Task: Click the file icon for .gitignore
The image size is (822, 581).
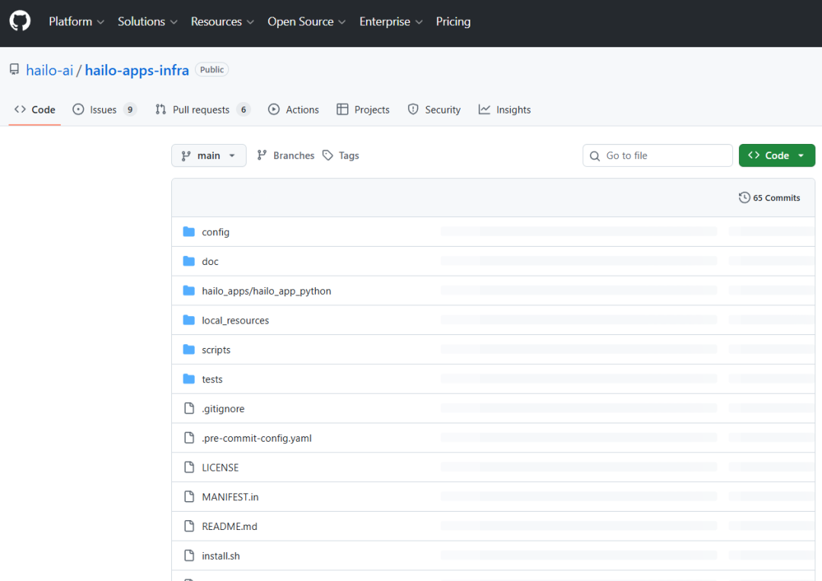Action: coord(189,408)
